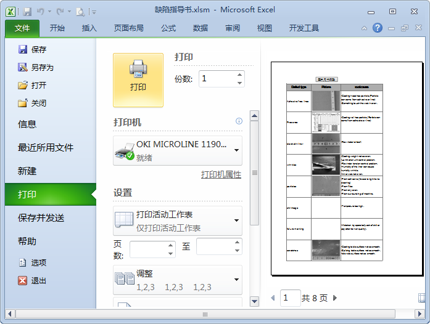Viewport: 430px width, 324px height.
Task: Go to next preview page arrow
Action: [x=335, y=298]
